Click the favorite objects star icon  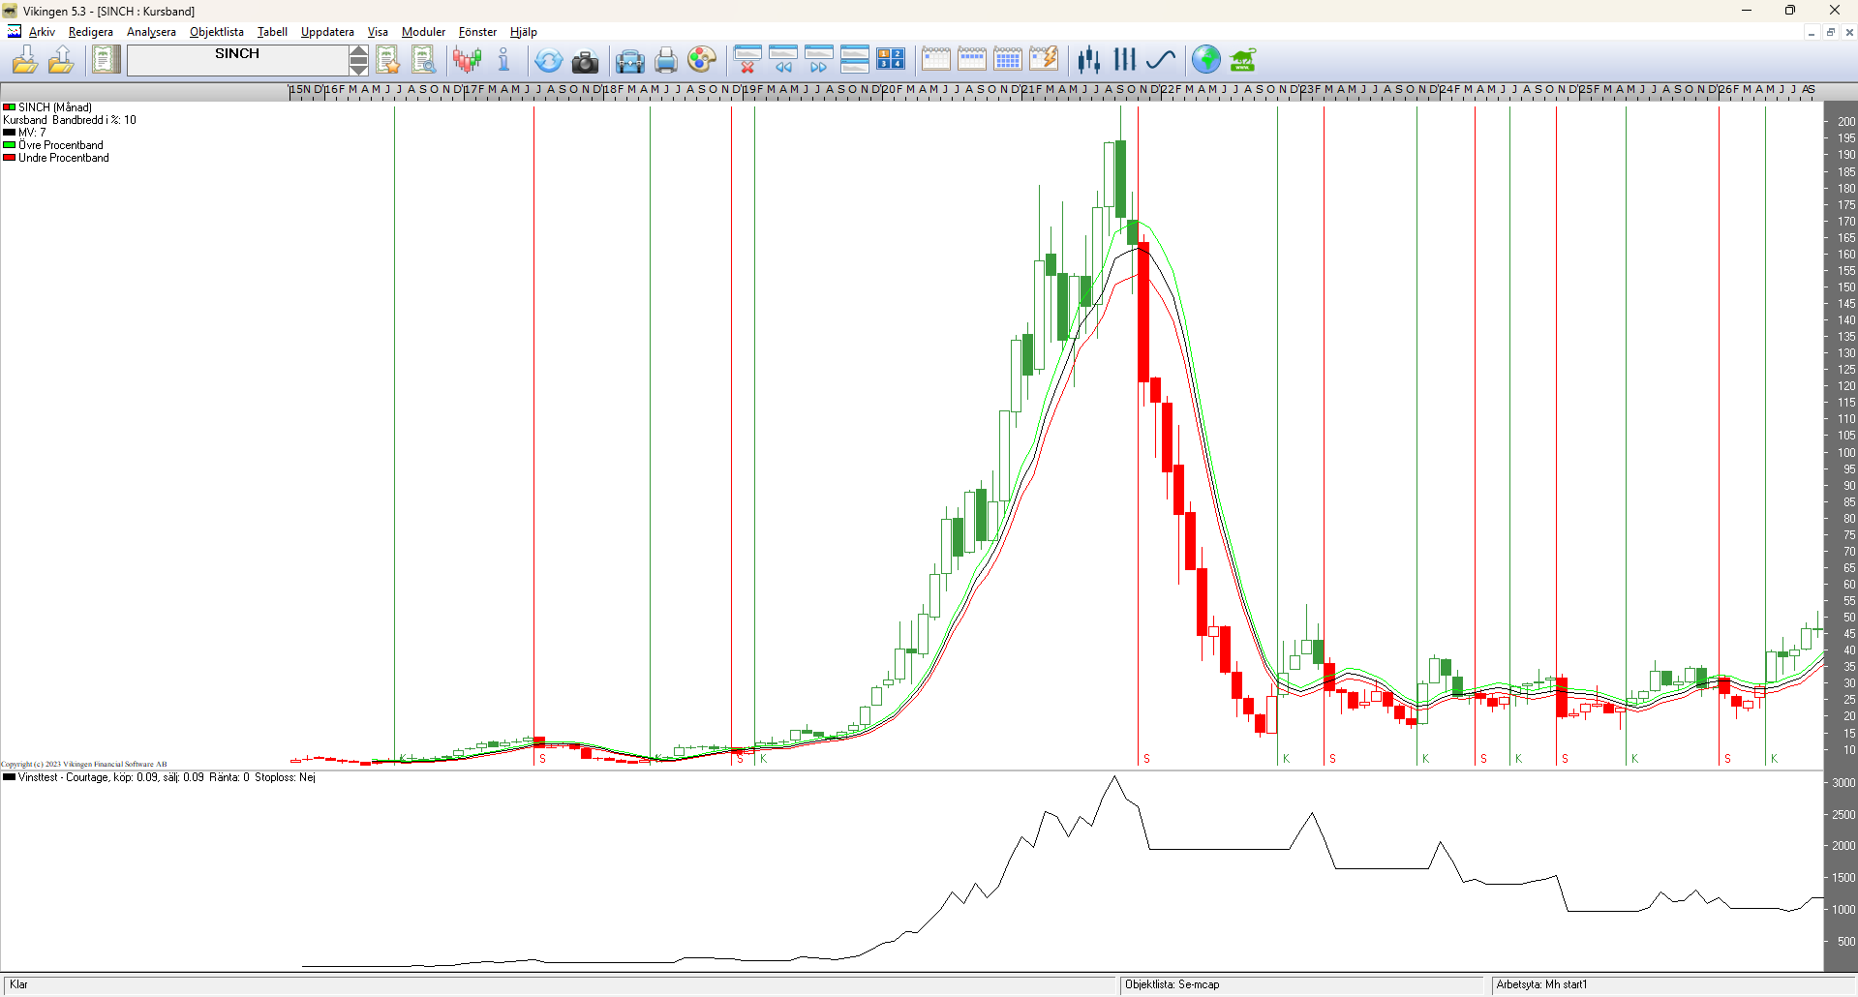click(x=388, y=60)
